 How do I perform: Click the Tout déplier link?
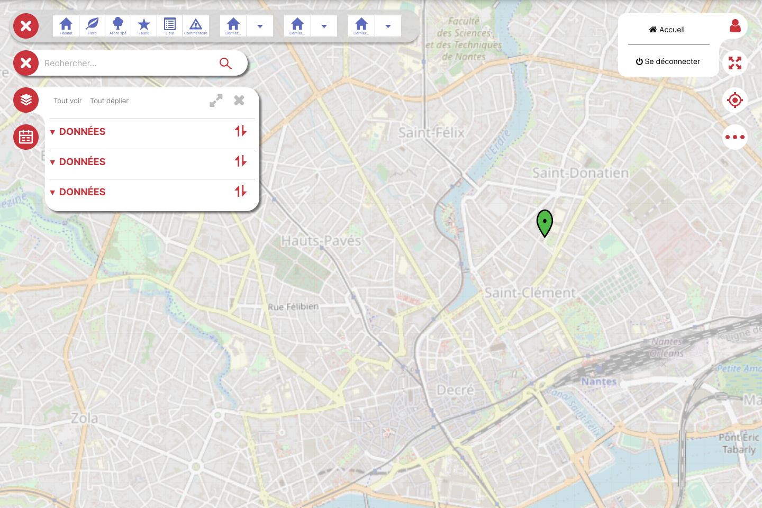(x=109, y=101)
